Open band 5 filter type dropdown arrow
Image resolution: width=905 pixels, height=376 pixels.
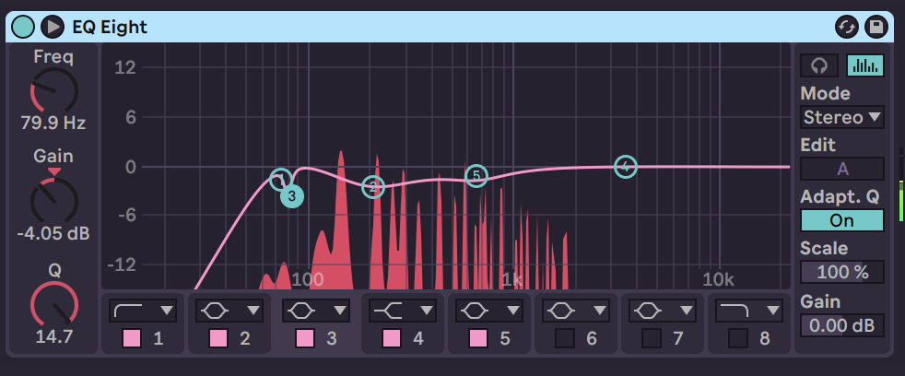(513, 311)
